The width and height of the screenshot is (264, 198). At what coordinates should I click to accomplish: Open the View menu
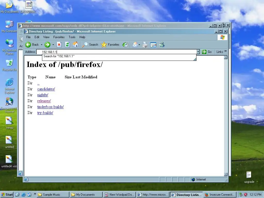46,37
